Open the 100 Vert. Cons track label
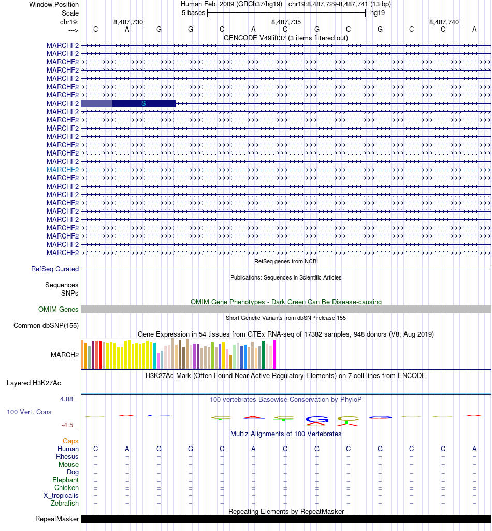Viewport: 492px width, 531px height. point(29,412)
